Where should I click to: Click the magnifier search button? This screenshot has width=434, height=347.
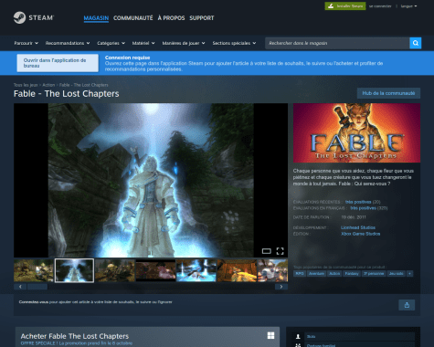(416, 43)
